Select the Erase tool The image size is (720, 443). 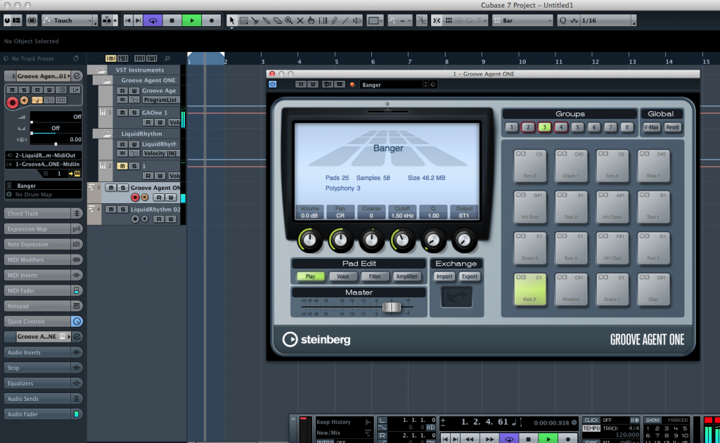click(277, 20)
